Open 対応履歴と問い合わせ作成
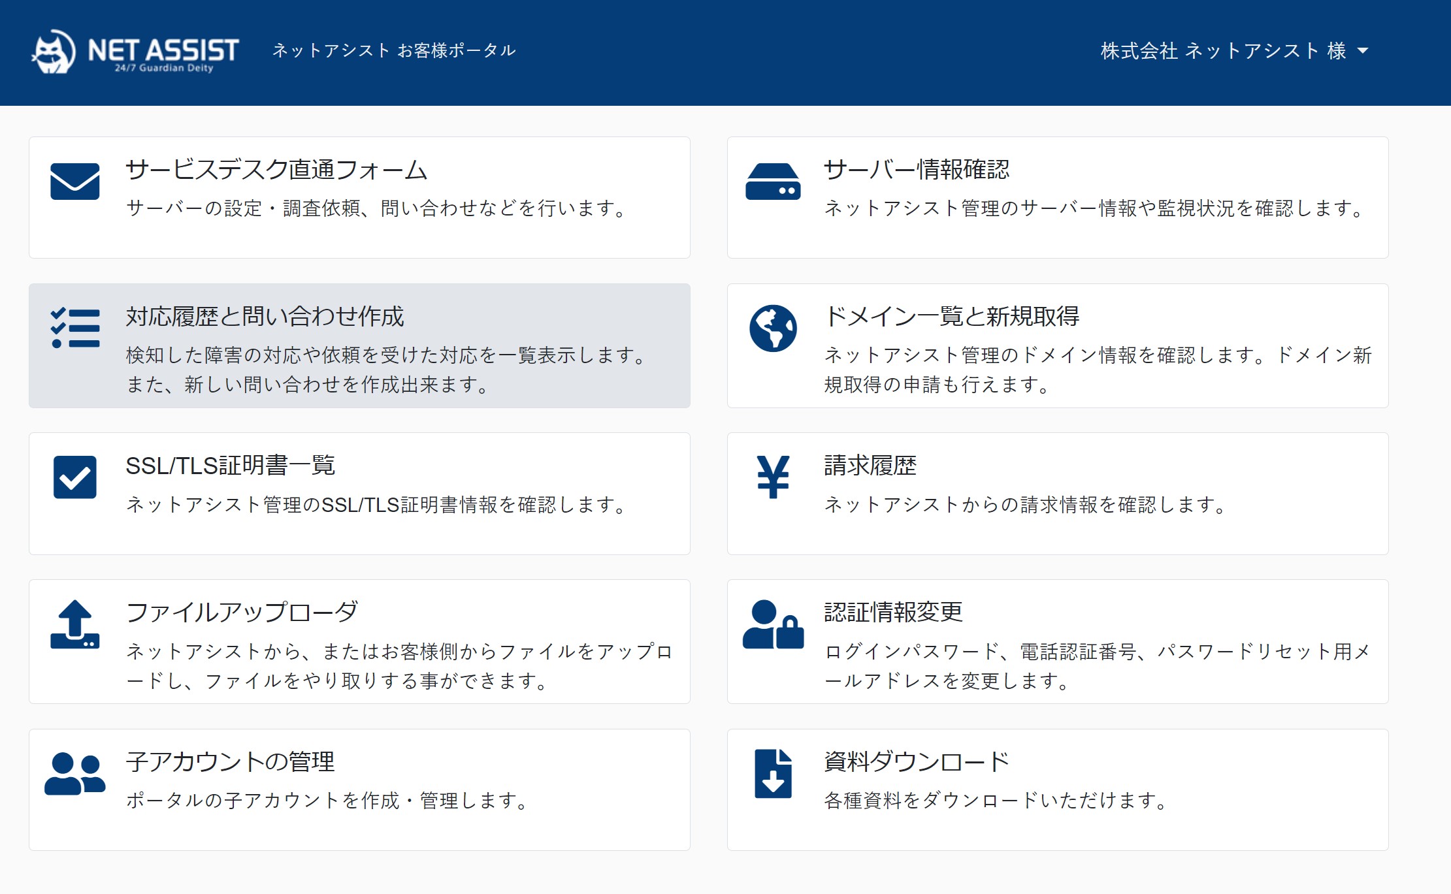 (359, 345)
